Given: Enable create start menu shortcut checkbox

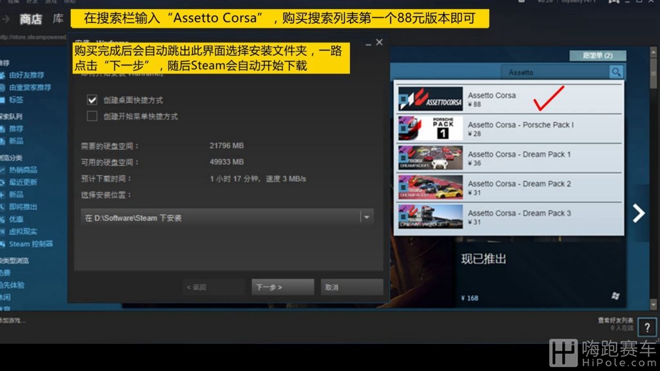Looking at the screenshot, I should tap(92, 116).
